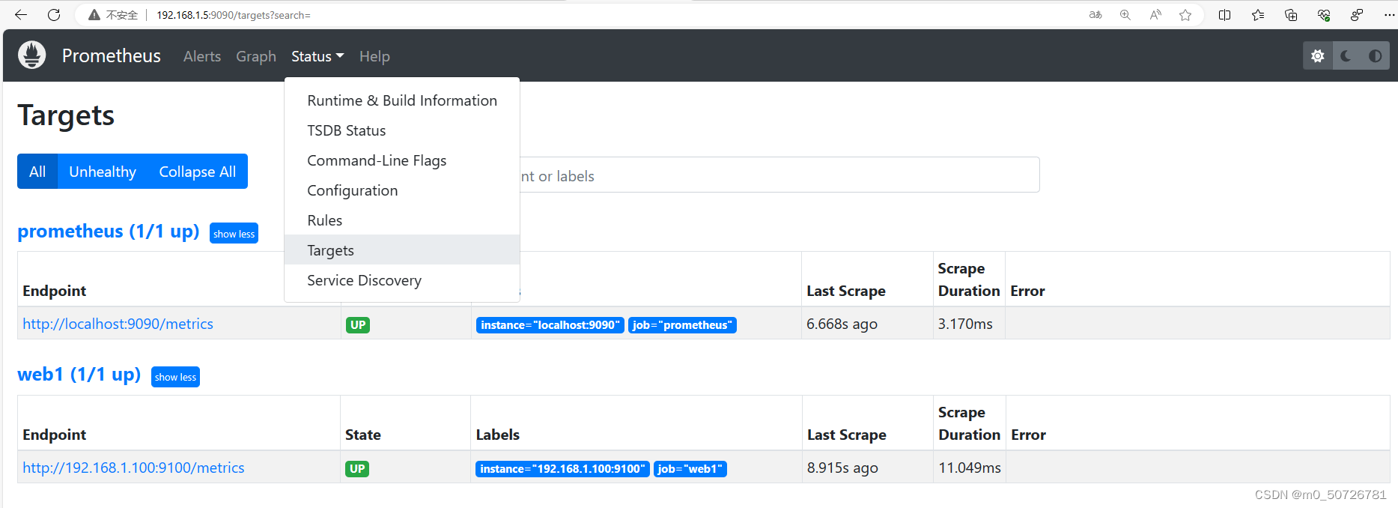Switch to dark theme moon icon
The height and width of the screenshot is (508, 1398).
coord(1346,56)
